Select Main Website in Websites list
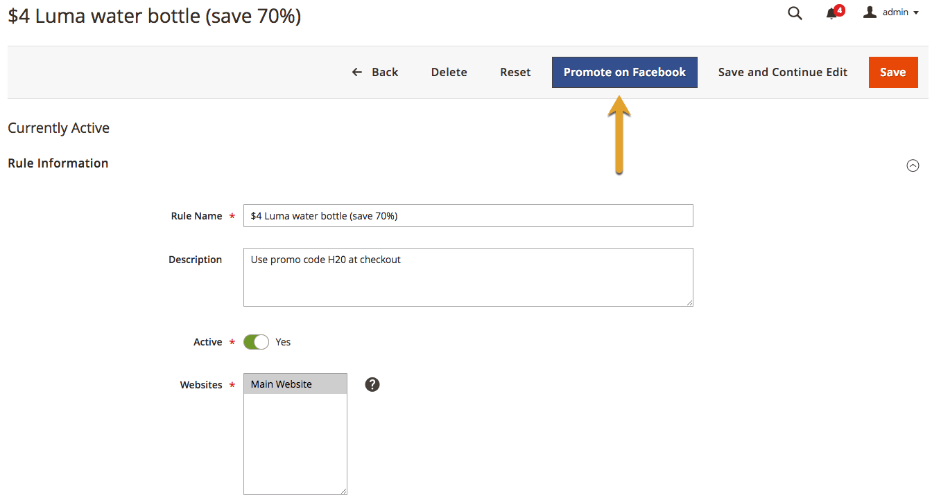The width and height of the screenshot is (932, 504). pos(295,384)
